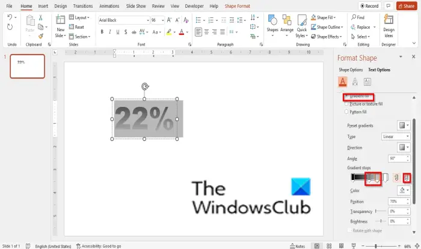The width and height of the screenshot is (421, 249).
Task: Toggle Rotate with shape checkbox
Action: [349, 230]
